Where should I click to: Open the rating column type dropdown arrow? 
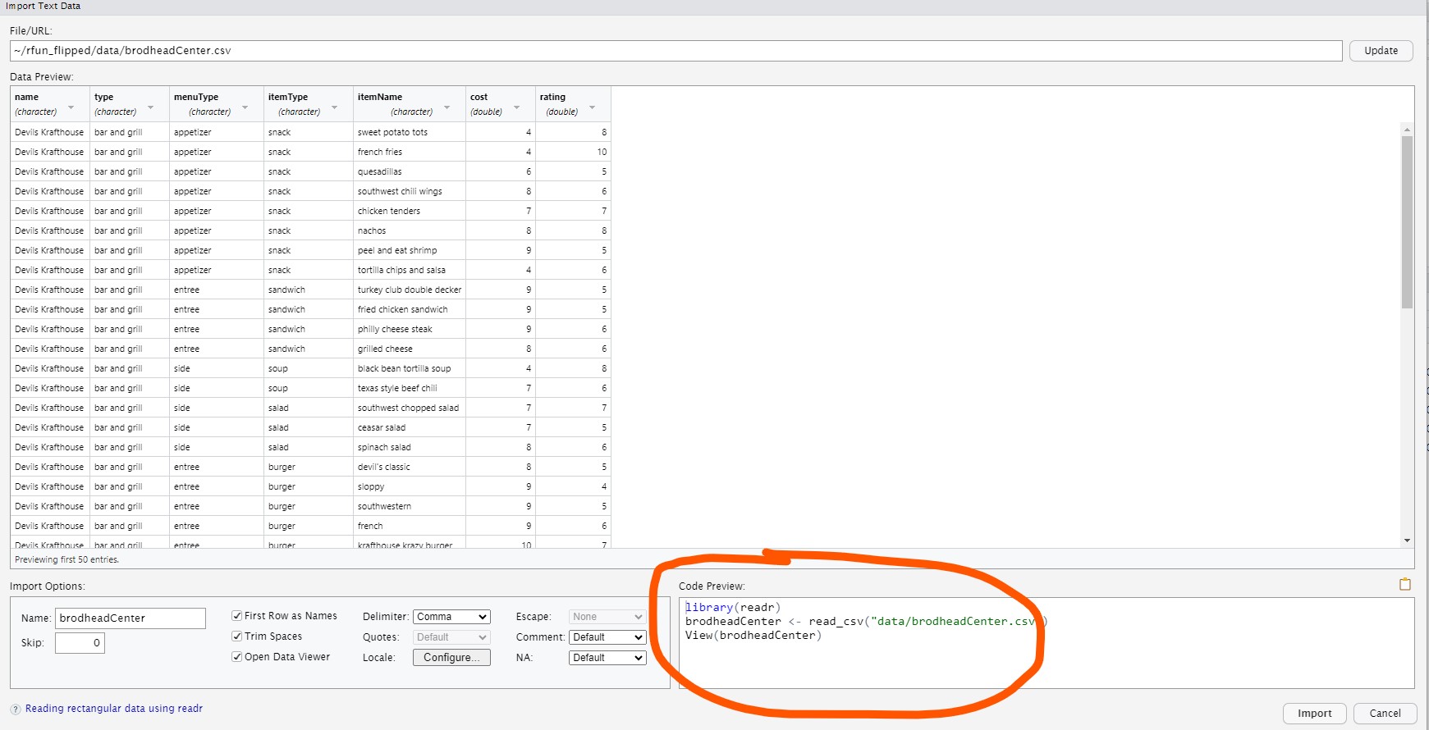(592, 108)
